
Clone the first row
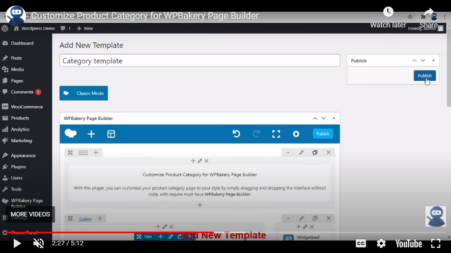coord(315,152)
